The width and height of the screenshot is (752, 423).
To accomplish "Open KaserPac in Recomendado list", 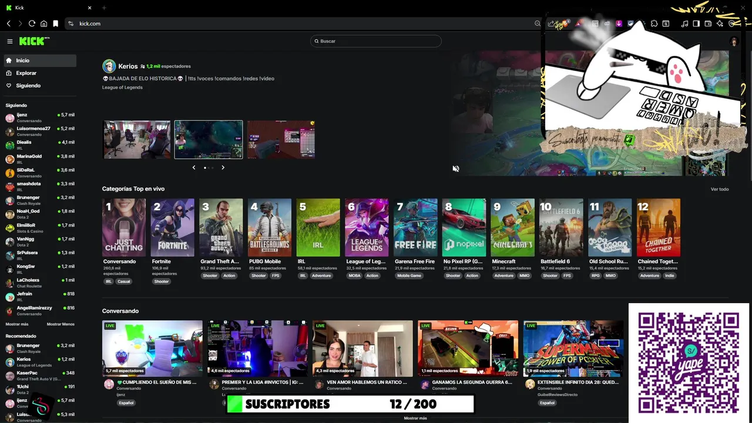I will 40,376.
